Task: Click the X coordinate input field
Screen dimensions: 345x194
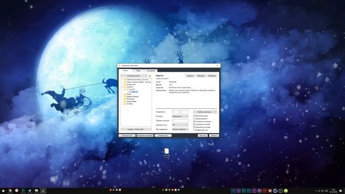Action: [176, 112]
